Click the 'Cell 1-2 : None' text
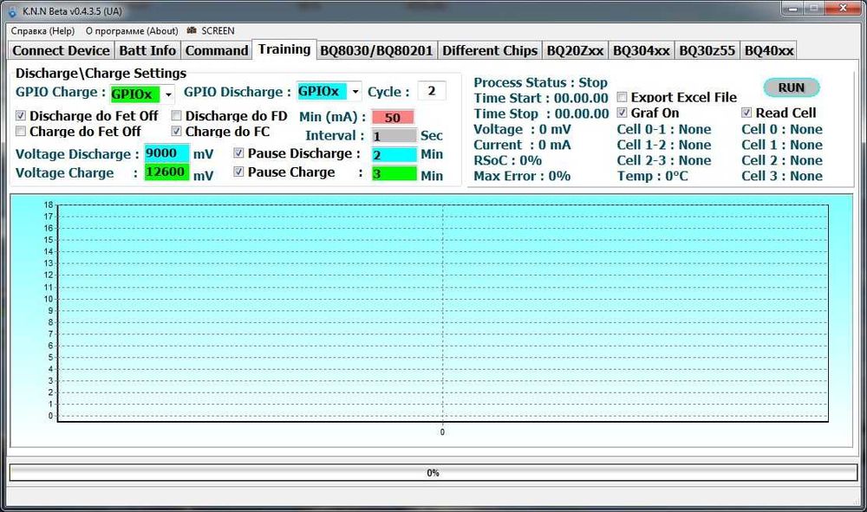The width and height of the screenshot is (867, 512). click(664, 145)
